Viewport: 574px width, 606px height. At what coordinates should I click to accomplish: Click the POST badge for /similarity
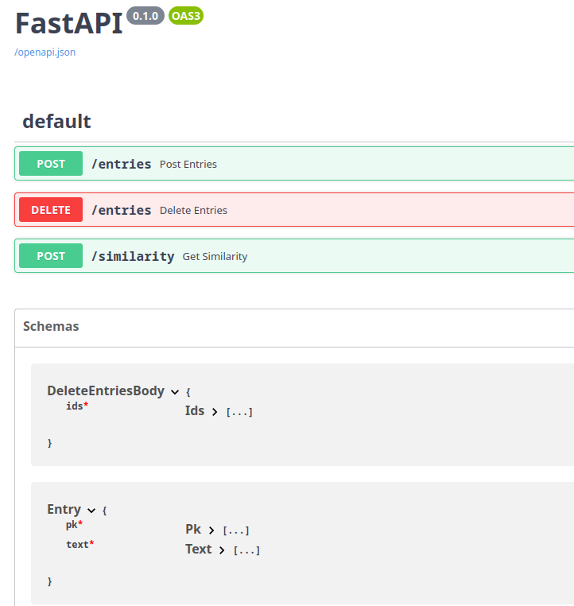coord(51,256)
